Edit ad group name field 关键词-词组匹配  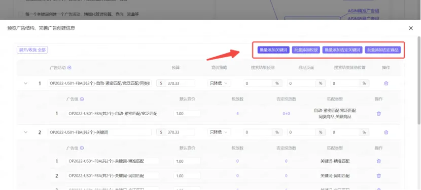113,176
